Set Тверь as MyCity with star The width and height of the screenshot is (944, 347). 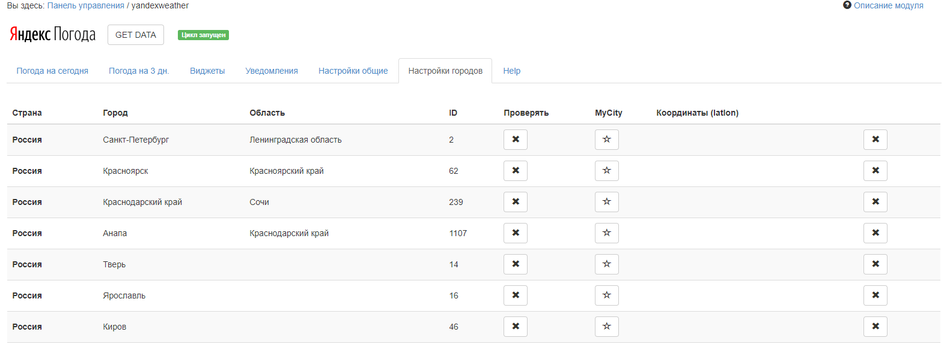(x=606, y=264)
